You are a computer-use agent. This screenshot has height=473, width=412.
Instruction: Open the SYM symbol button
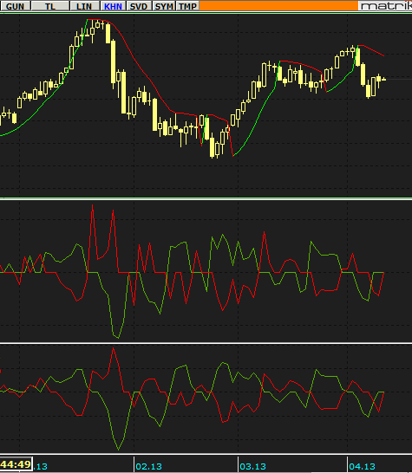tap(164, 6)
